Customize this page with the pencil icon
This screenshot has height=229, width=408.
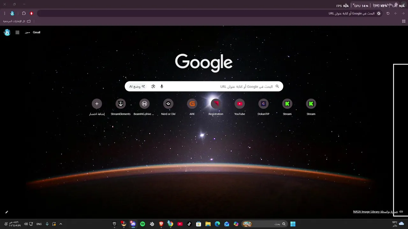click(x=7, y=212)
